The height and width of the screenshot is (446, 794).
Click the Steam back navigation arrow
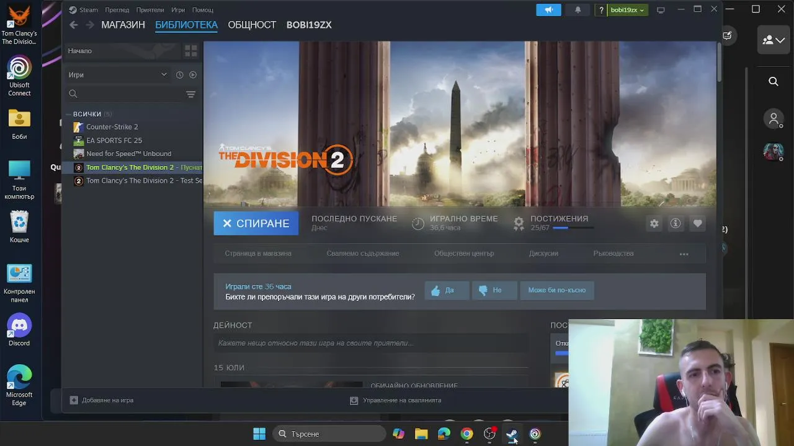click(x=74, y=25)
